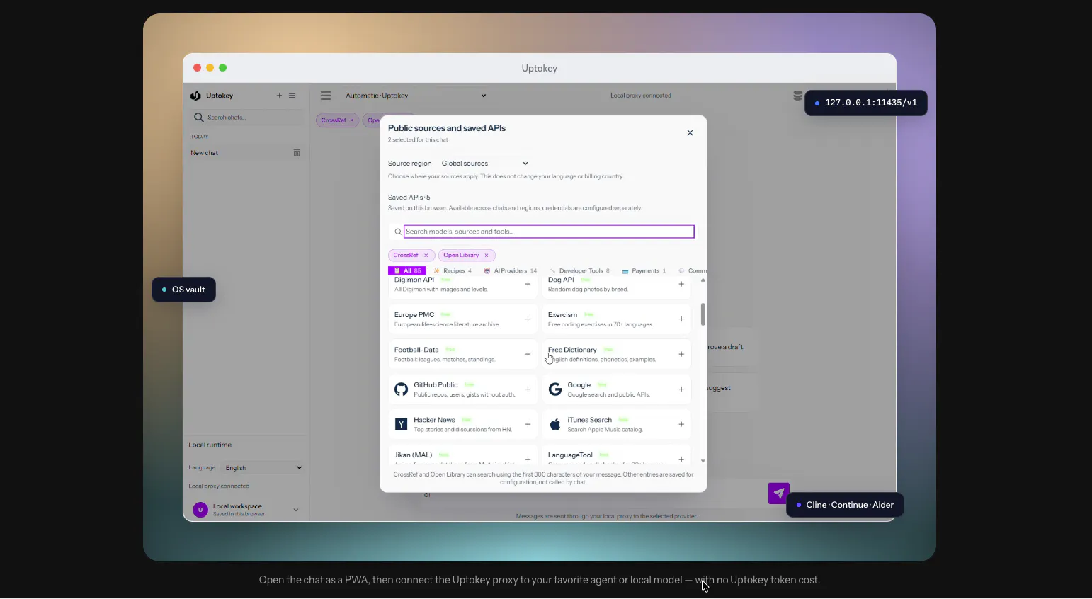Viewport: 1092px width, 599px height.
Task: Send the message with the paper plane button
Action: pyautogui.click(x=779, y=494)
